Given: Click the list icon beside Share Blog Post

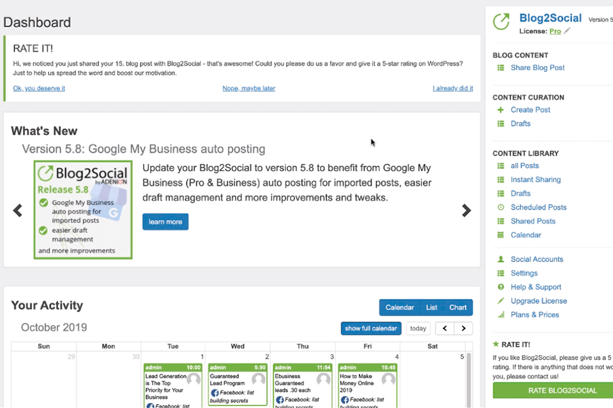Looking at the screenshot, I should pyautogui.click(x=501, y=68).
